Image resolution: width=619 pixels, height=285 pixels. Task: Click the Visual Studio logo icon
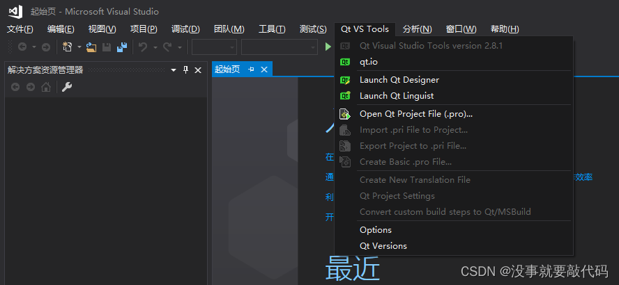click(15, 12)
